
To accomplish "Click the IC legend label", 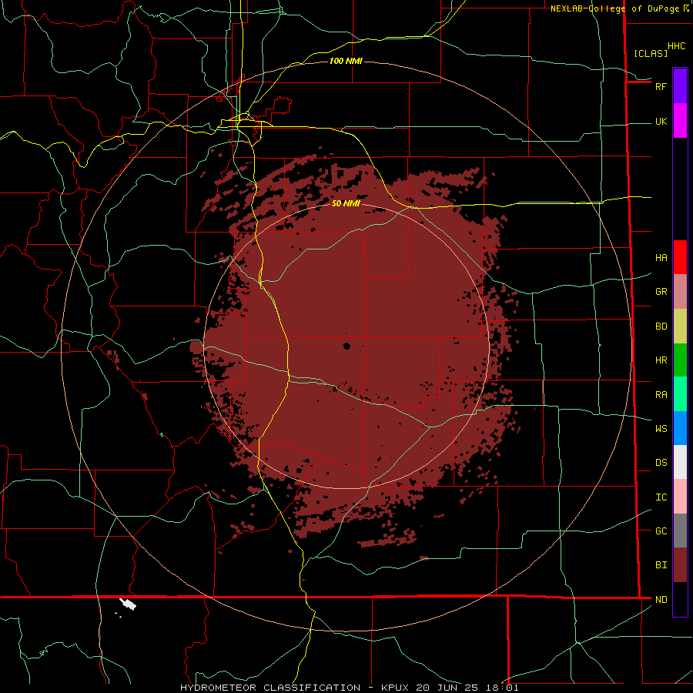I will [661, 497].
